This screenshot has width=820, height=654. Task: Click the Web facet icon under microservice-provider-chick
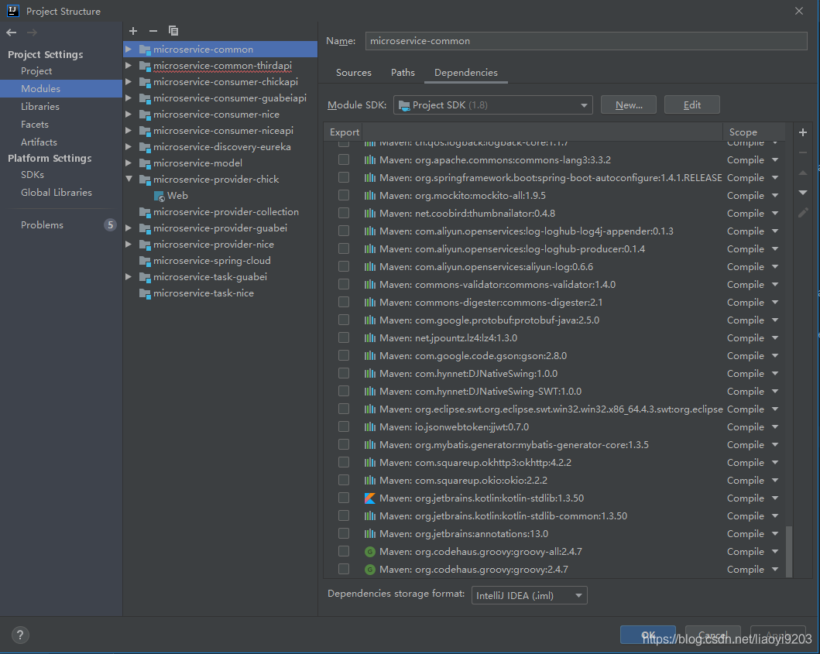point(159,196)
